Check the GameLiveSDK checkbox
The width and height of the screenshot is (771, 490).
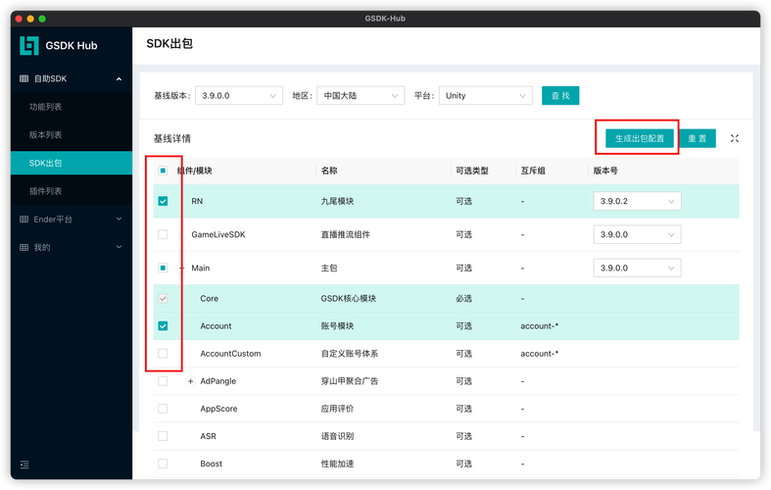163,234
